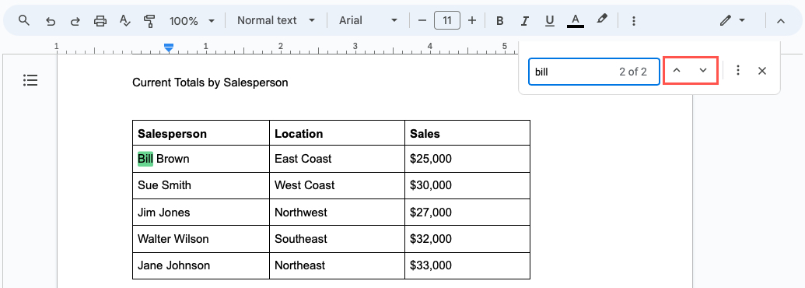The height and width of the screenshot is (288, 805).
Task: Undo the last action
Action: pos(51,21)
